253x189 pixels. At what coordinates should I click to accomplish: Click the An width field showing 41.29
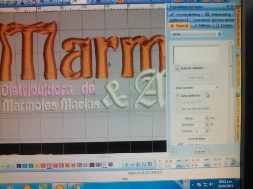pos(197,160)
